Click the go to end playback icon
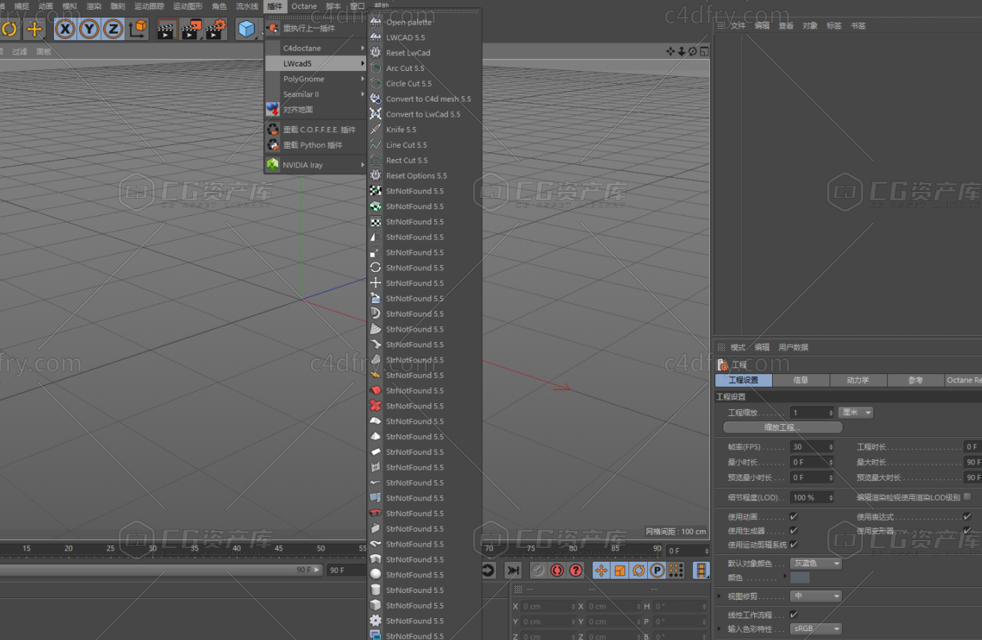The height and width of the screenshot is (640, 982). [x=513, y=571]
